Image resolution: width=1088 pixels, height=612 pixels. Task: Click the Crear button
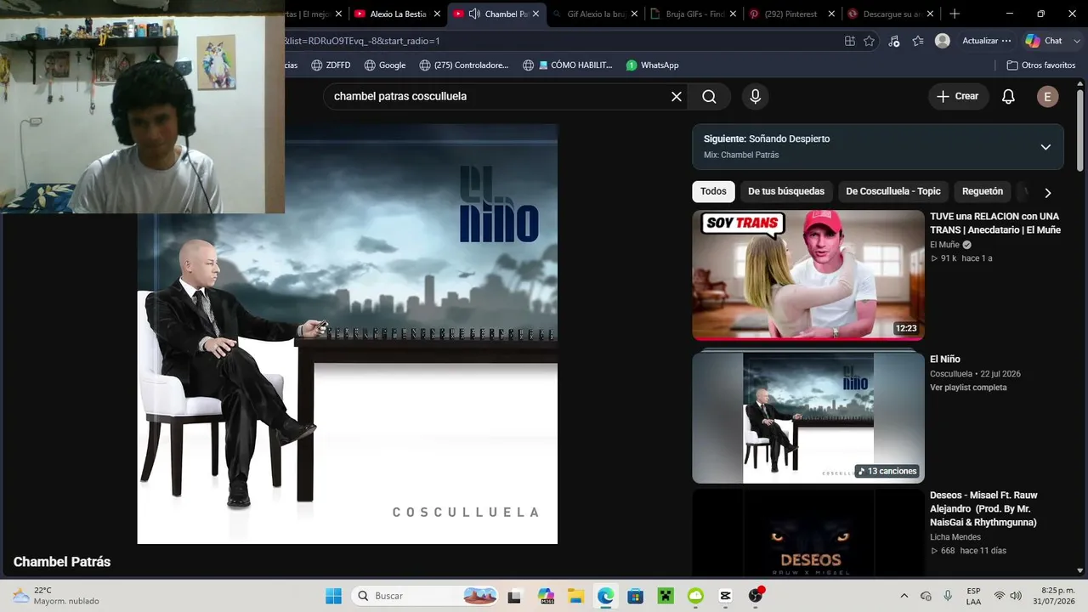(958, 96)
